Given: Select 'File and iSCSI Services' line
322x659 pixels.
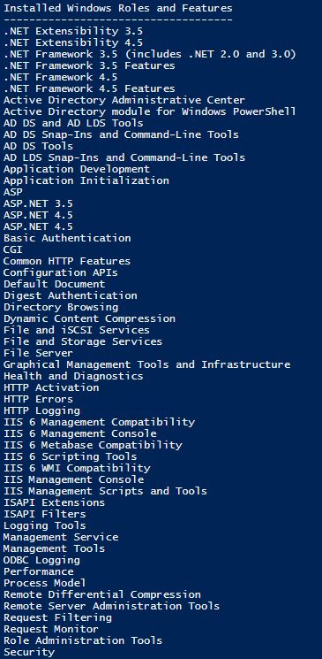Looking at the screenshot, I should pyautogui.click(x=76, y=330).
